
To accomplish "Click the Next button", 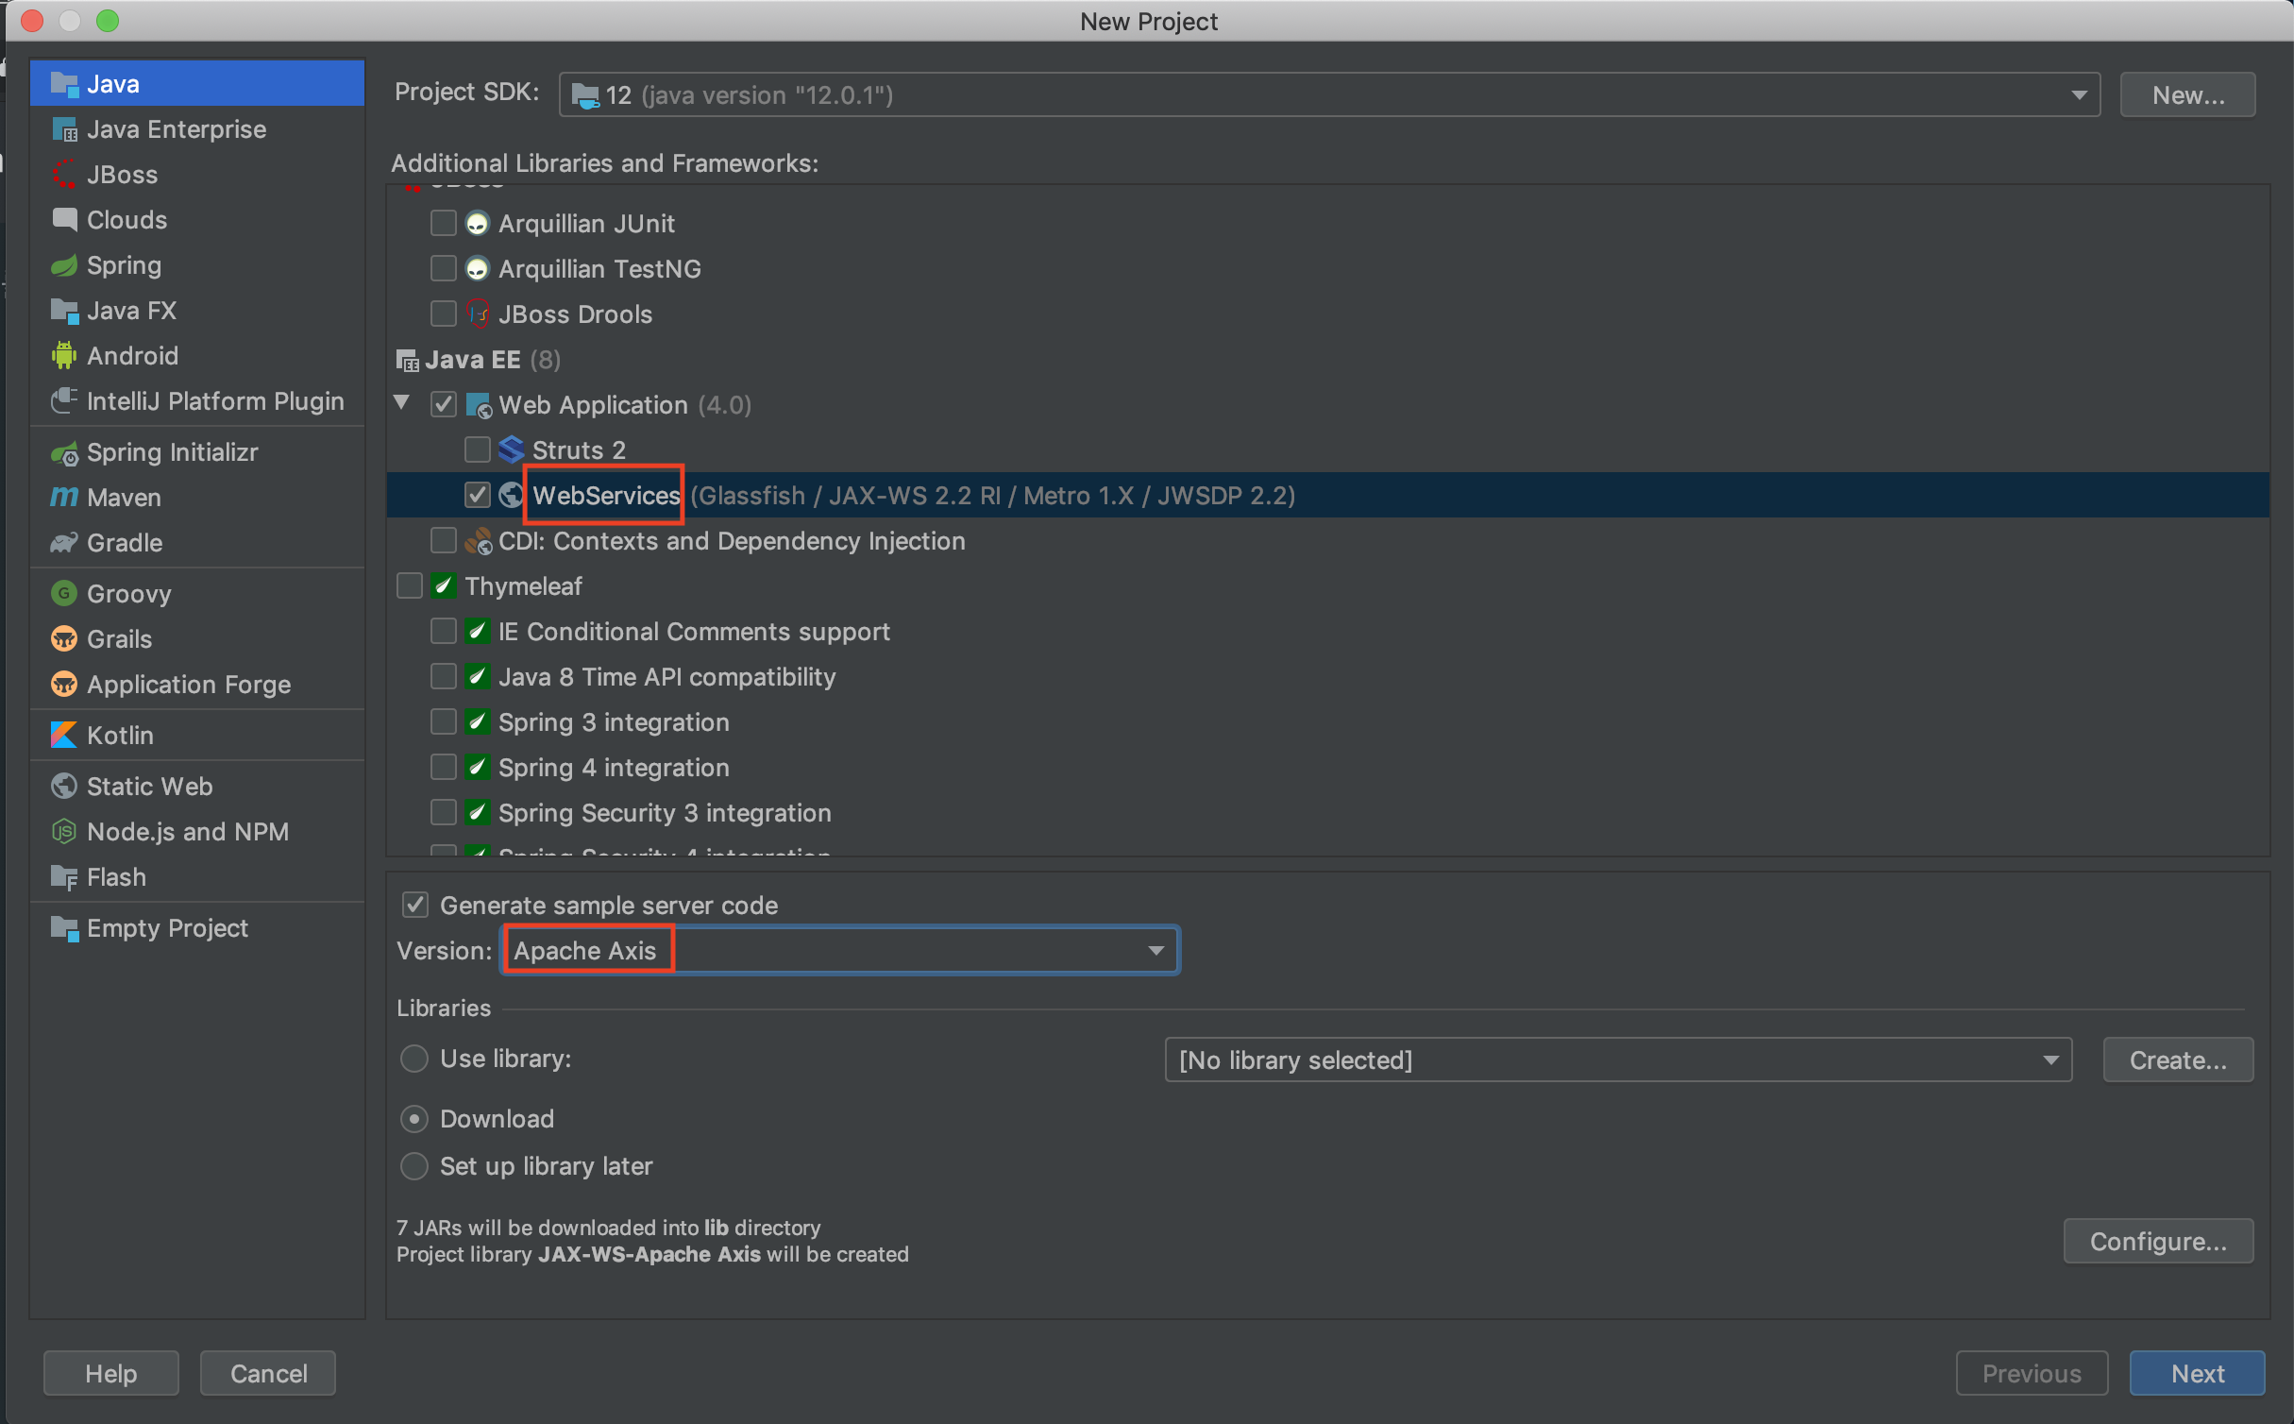I will pyautogui.click(x=2197, y=1373).
